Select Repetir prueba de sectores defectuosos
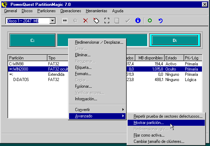 (166, 116)
